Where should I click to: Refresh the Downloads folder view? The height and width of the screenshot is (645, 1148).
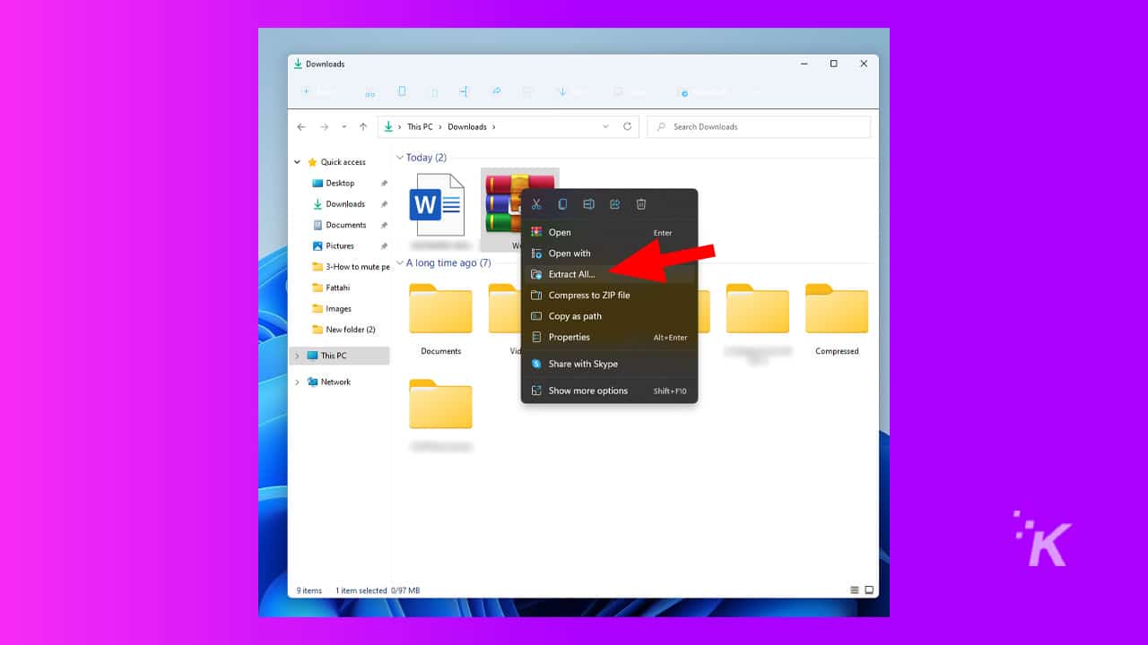pos(626,126)
